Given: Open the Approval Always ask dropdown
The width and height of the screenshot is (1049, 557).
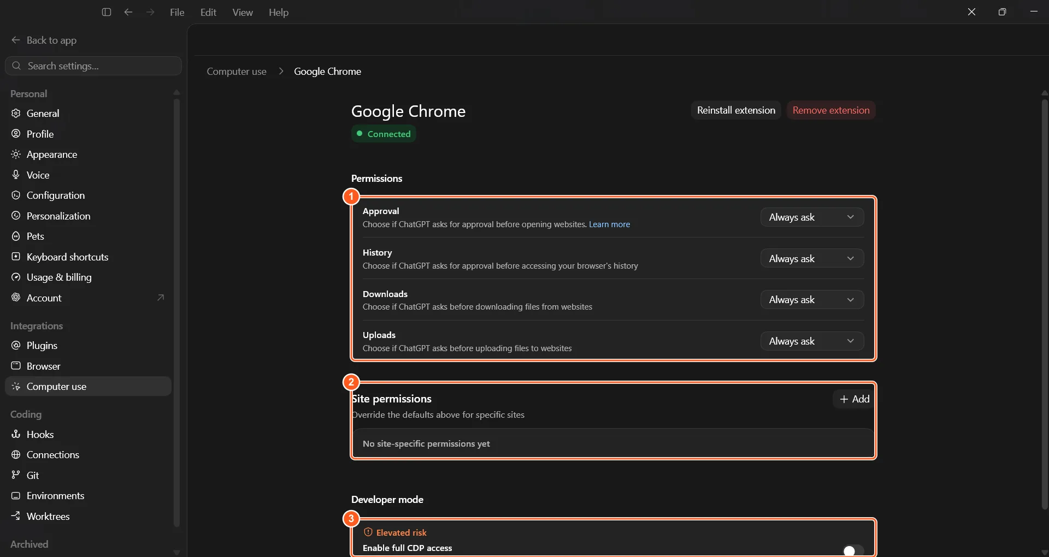Looking at the screenshot, I should pos(812,217).
